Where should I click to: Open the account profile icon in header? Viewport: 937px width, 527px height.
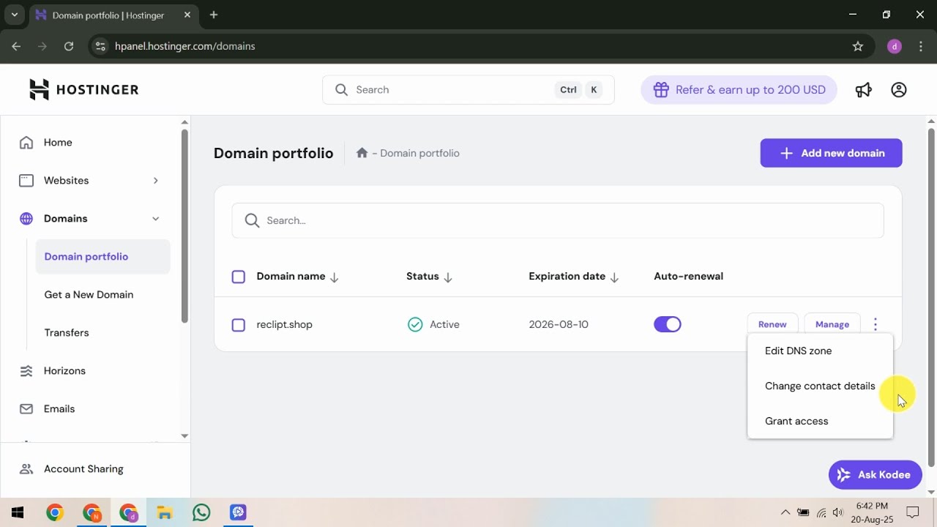(x=899, y=89)
